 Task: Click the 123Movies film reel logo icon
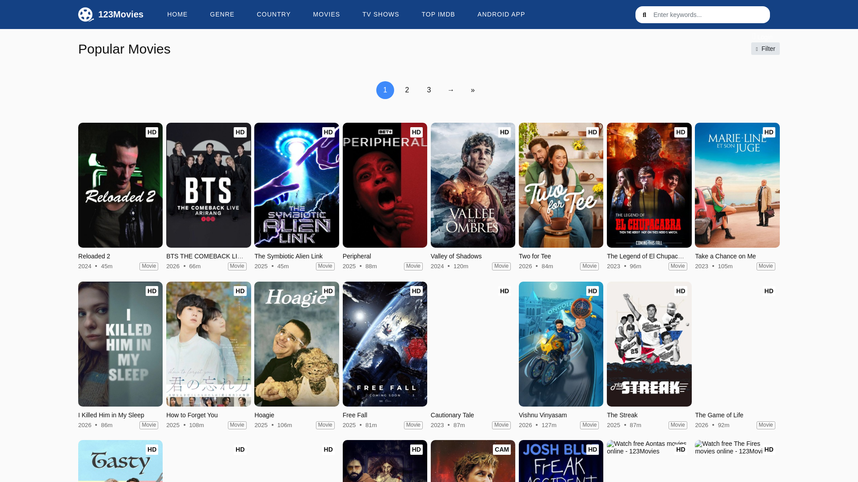86,14
